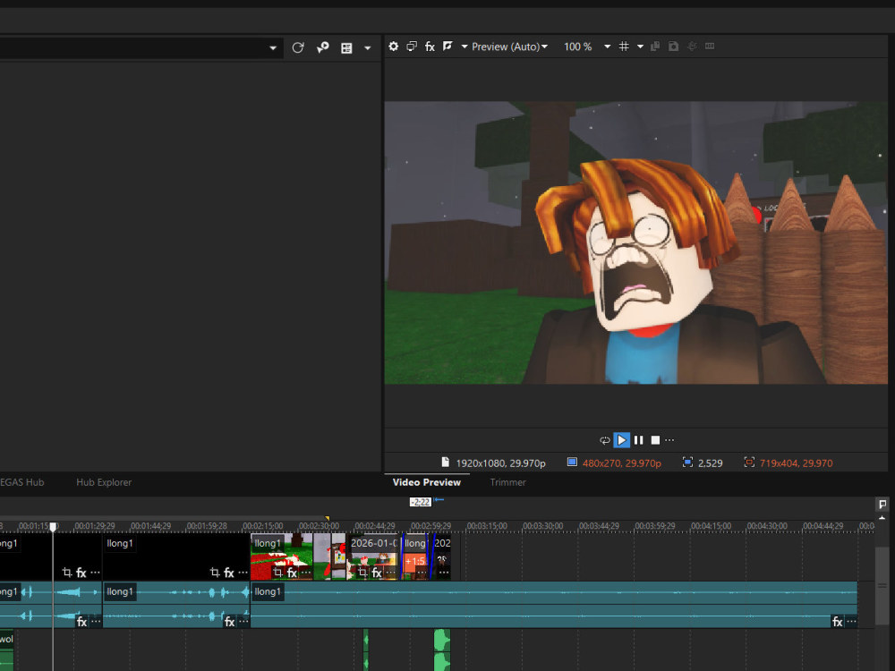The width and height of the screenshot is (895, 671).
Task: Click the icon right of Refresh
Action: tap(322, 48)
